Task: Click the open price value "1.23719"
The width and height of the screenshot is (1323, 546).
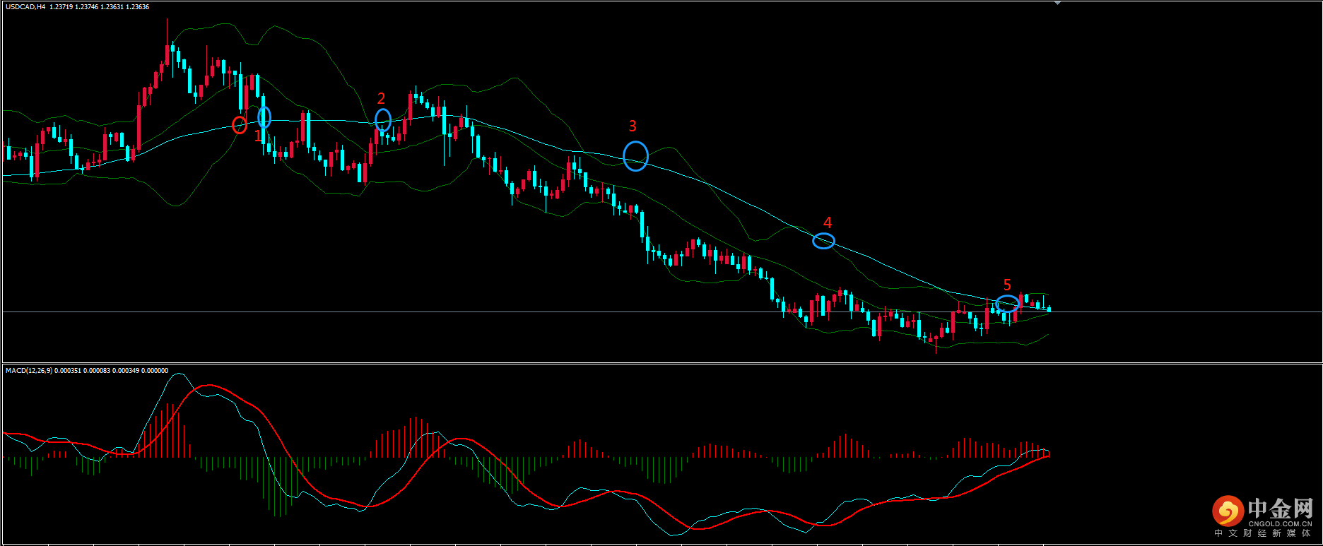Action: 61,7
